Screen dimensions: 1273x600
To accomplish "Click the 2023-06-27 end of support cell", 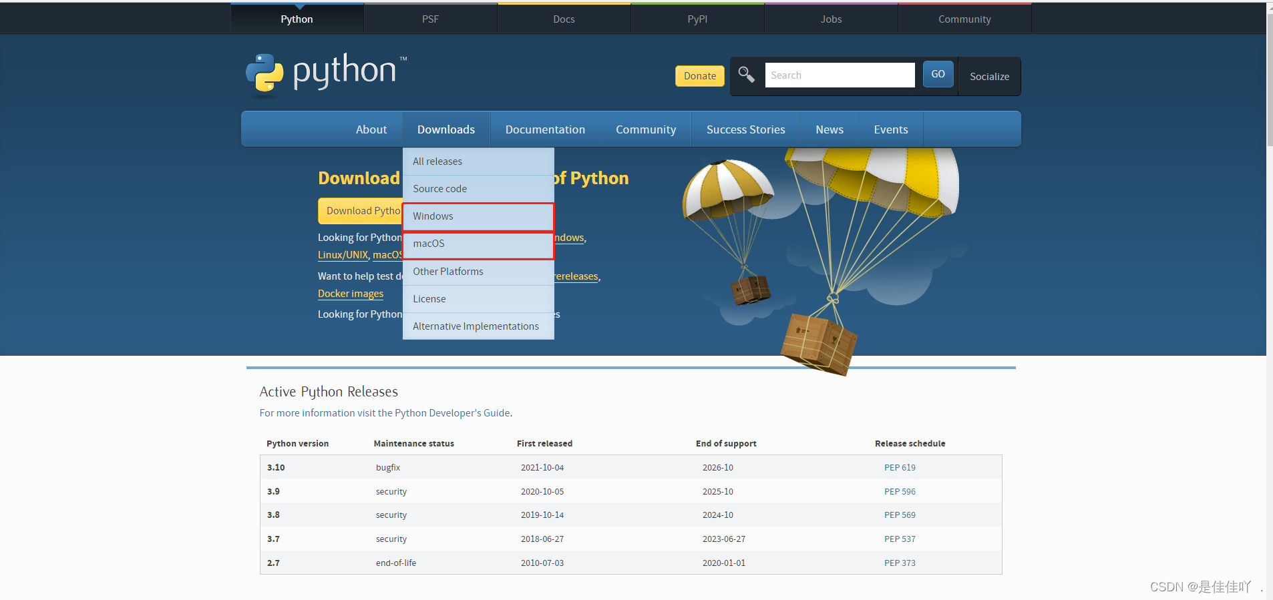I will click(x=724, y=539).
